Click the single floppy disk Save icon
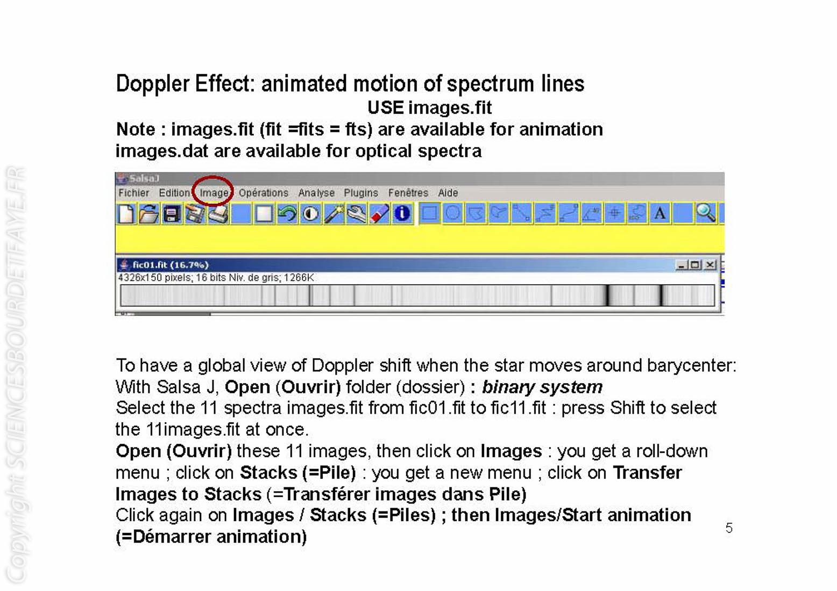This screenshot has width=837, height=591. 172,214
